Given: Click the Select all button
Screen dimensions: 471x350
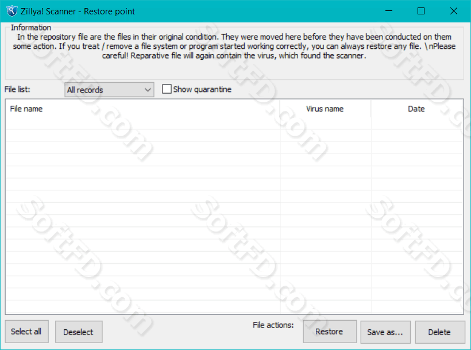Looking at the screenshot, I should pyautogui.click(x=26, y=332).
